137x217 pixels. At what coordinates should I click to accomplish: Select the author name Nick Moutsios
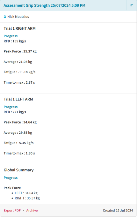point(18,17)
